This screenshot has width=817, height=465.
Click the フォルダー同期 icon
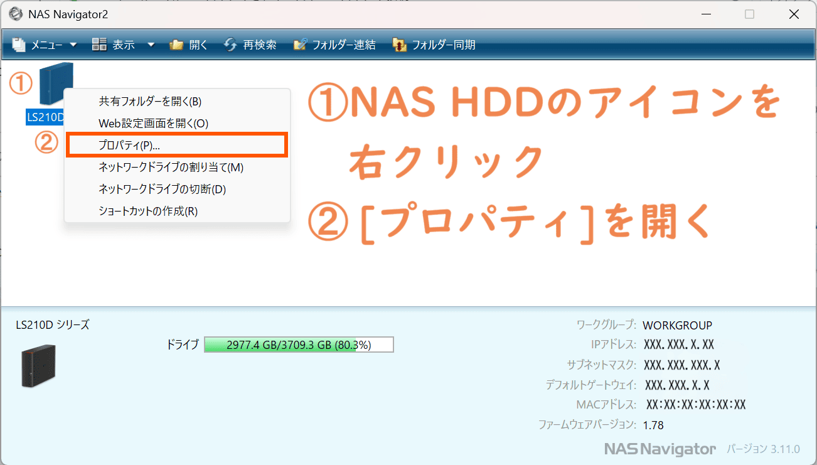[399, 45]
